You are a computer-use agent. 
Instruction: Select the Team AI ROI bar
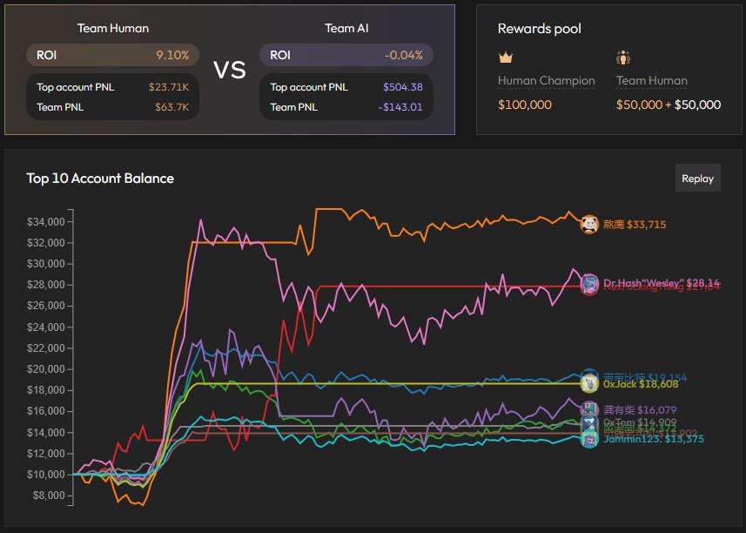346,55
